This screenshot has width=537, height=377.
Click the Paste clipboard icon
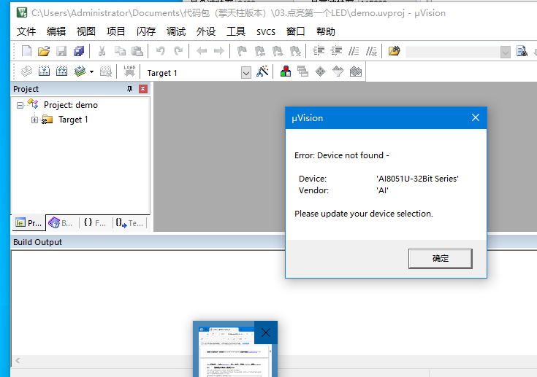pyautogui.click(x=137, y=51)
